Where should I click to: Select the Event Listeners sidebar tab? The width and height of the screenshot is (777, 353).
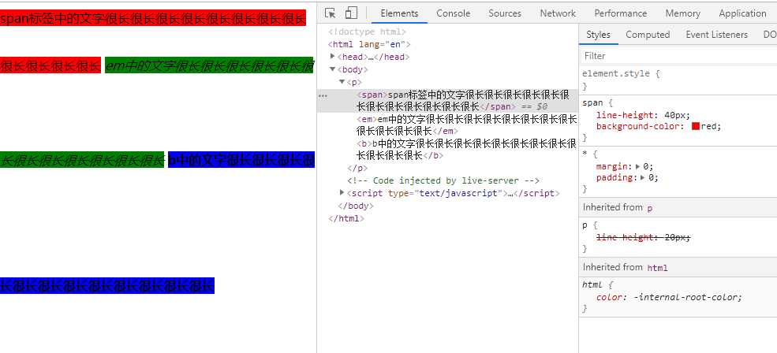(x=716, y=35)
